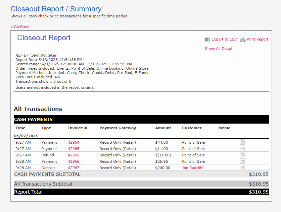Open invoice 42964

74,142
